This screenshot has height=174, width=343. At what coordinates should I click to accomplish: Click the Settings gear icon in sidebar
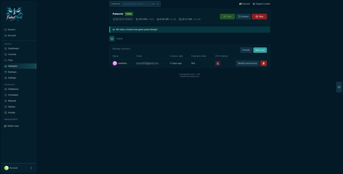[6, 78]
